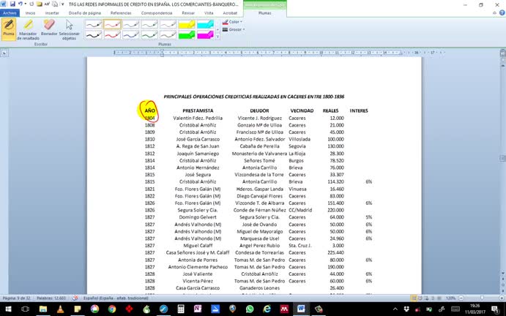Open File Explorer from taskbar
The height and width of the screenshot is (316, 506).
click(43, 309)
